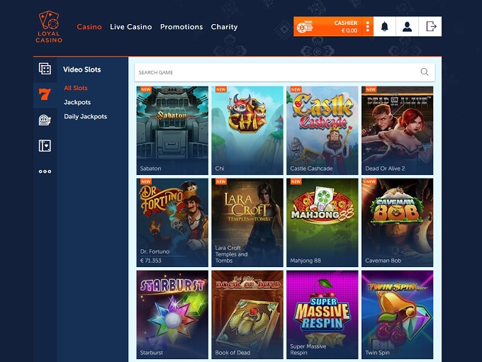Click the logout icon
Screen dimensions: 482x362
click(430, 27)
